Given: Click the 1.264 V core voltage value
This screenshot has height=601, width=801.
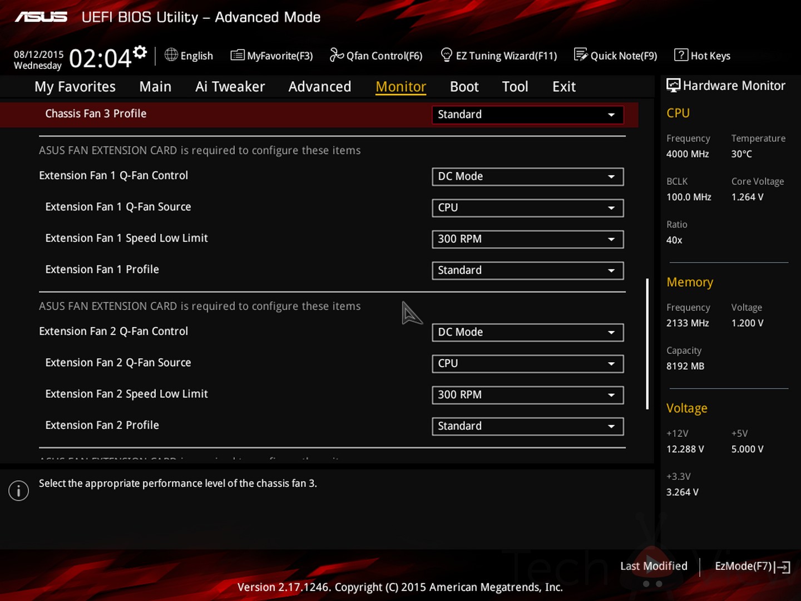Looking at the screenshot, I should coord(748,197).
